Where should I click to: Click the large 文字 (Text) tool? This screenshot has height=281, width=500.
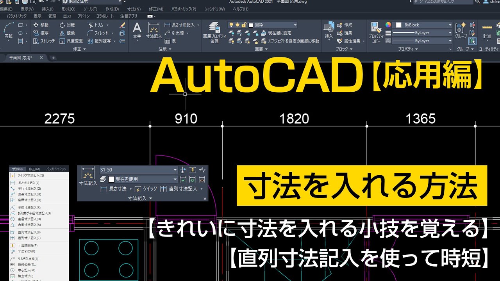pos(137,31)
